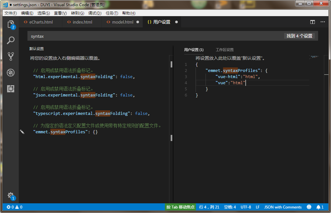This screenshot has width=331, height=213.
Task: Open the Search view in the activity bar
Action: click(x=11, y=40)
